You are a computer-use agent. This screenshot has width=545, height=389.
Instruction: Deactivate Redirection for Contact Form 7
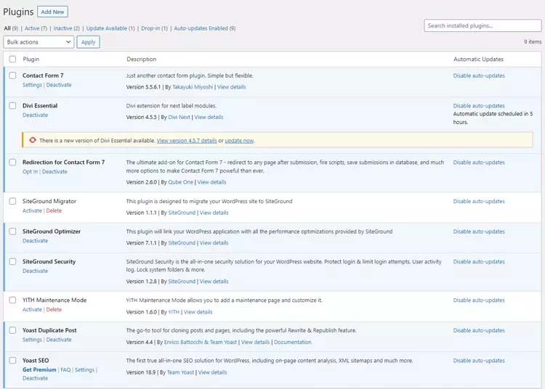click(55, 172)
